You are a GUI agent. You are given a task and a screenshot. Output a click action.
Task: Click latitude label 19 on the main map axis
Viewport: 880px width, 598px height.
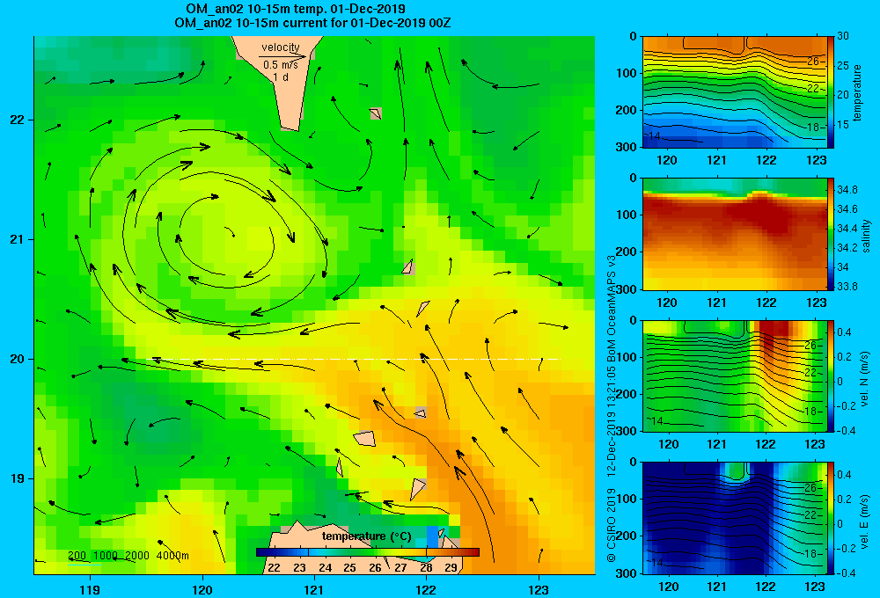tap(18, 478)
